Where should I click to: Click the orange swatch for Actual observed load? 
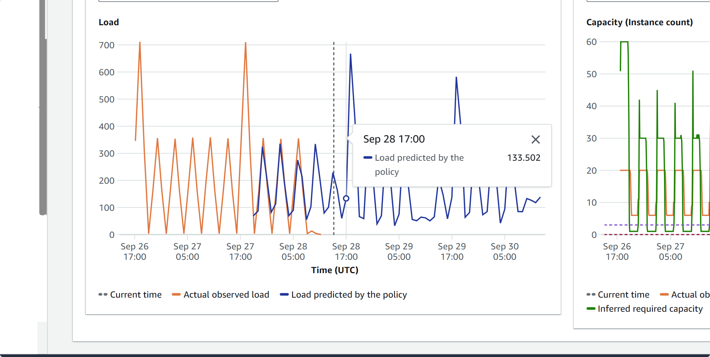(176, 295)
